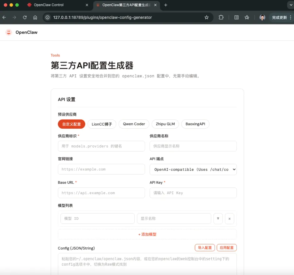
Task: Focus the 供应商名称 input field
Action: 193,146
